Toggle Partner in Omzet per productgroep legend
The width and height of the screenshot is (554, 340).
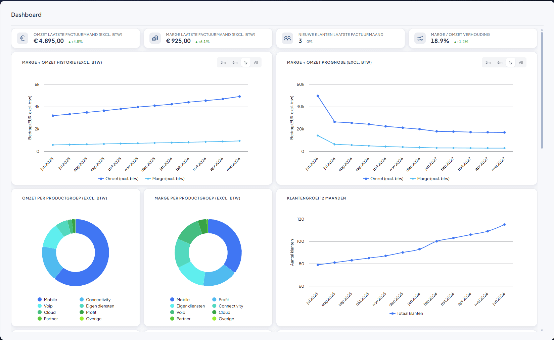pos(48,319)
